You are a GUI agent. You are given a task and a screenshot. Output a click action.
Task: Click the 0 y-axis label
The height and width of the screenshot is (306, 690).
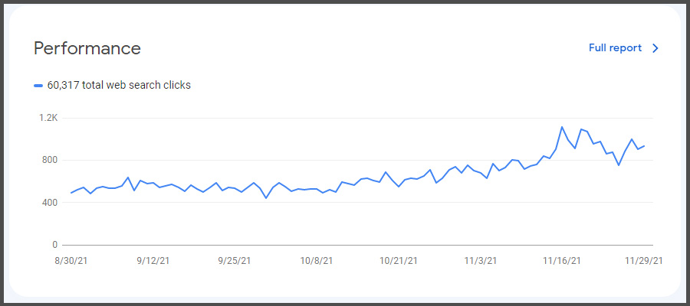click(54, 245)
